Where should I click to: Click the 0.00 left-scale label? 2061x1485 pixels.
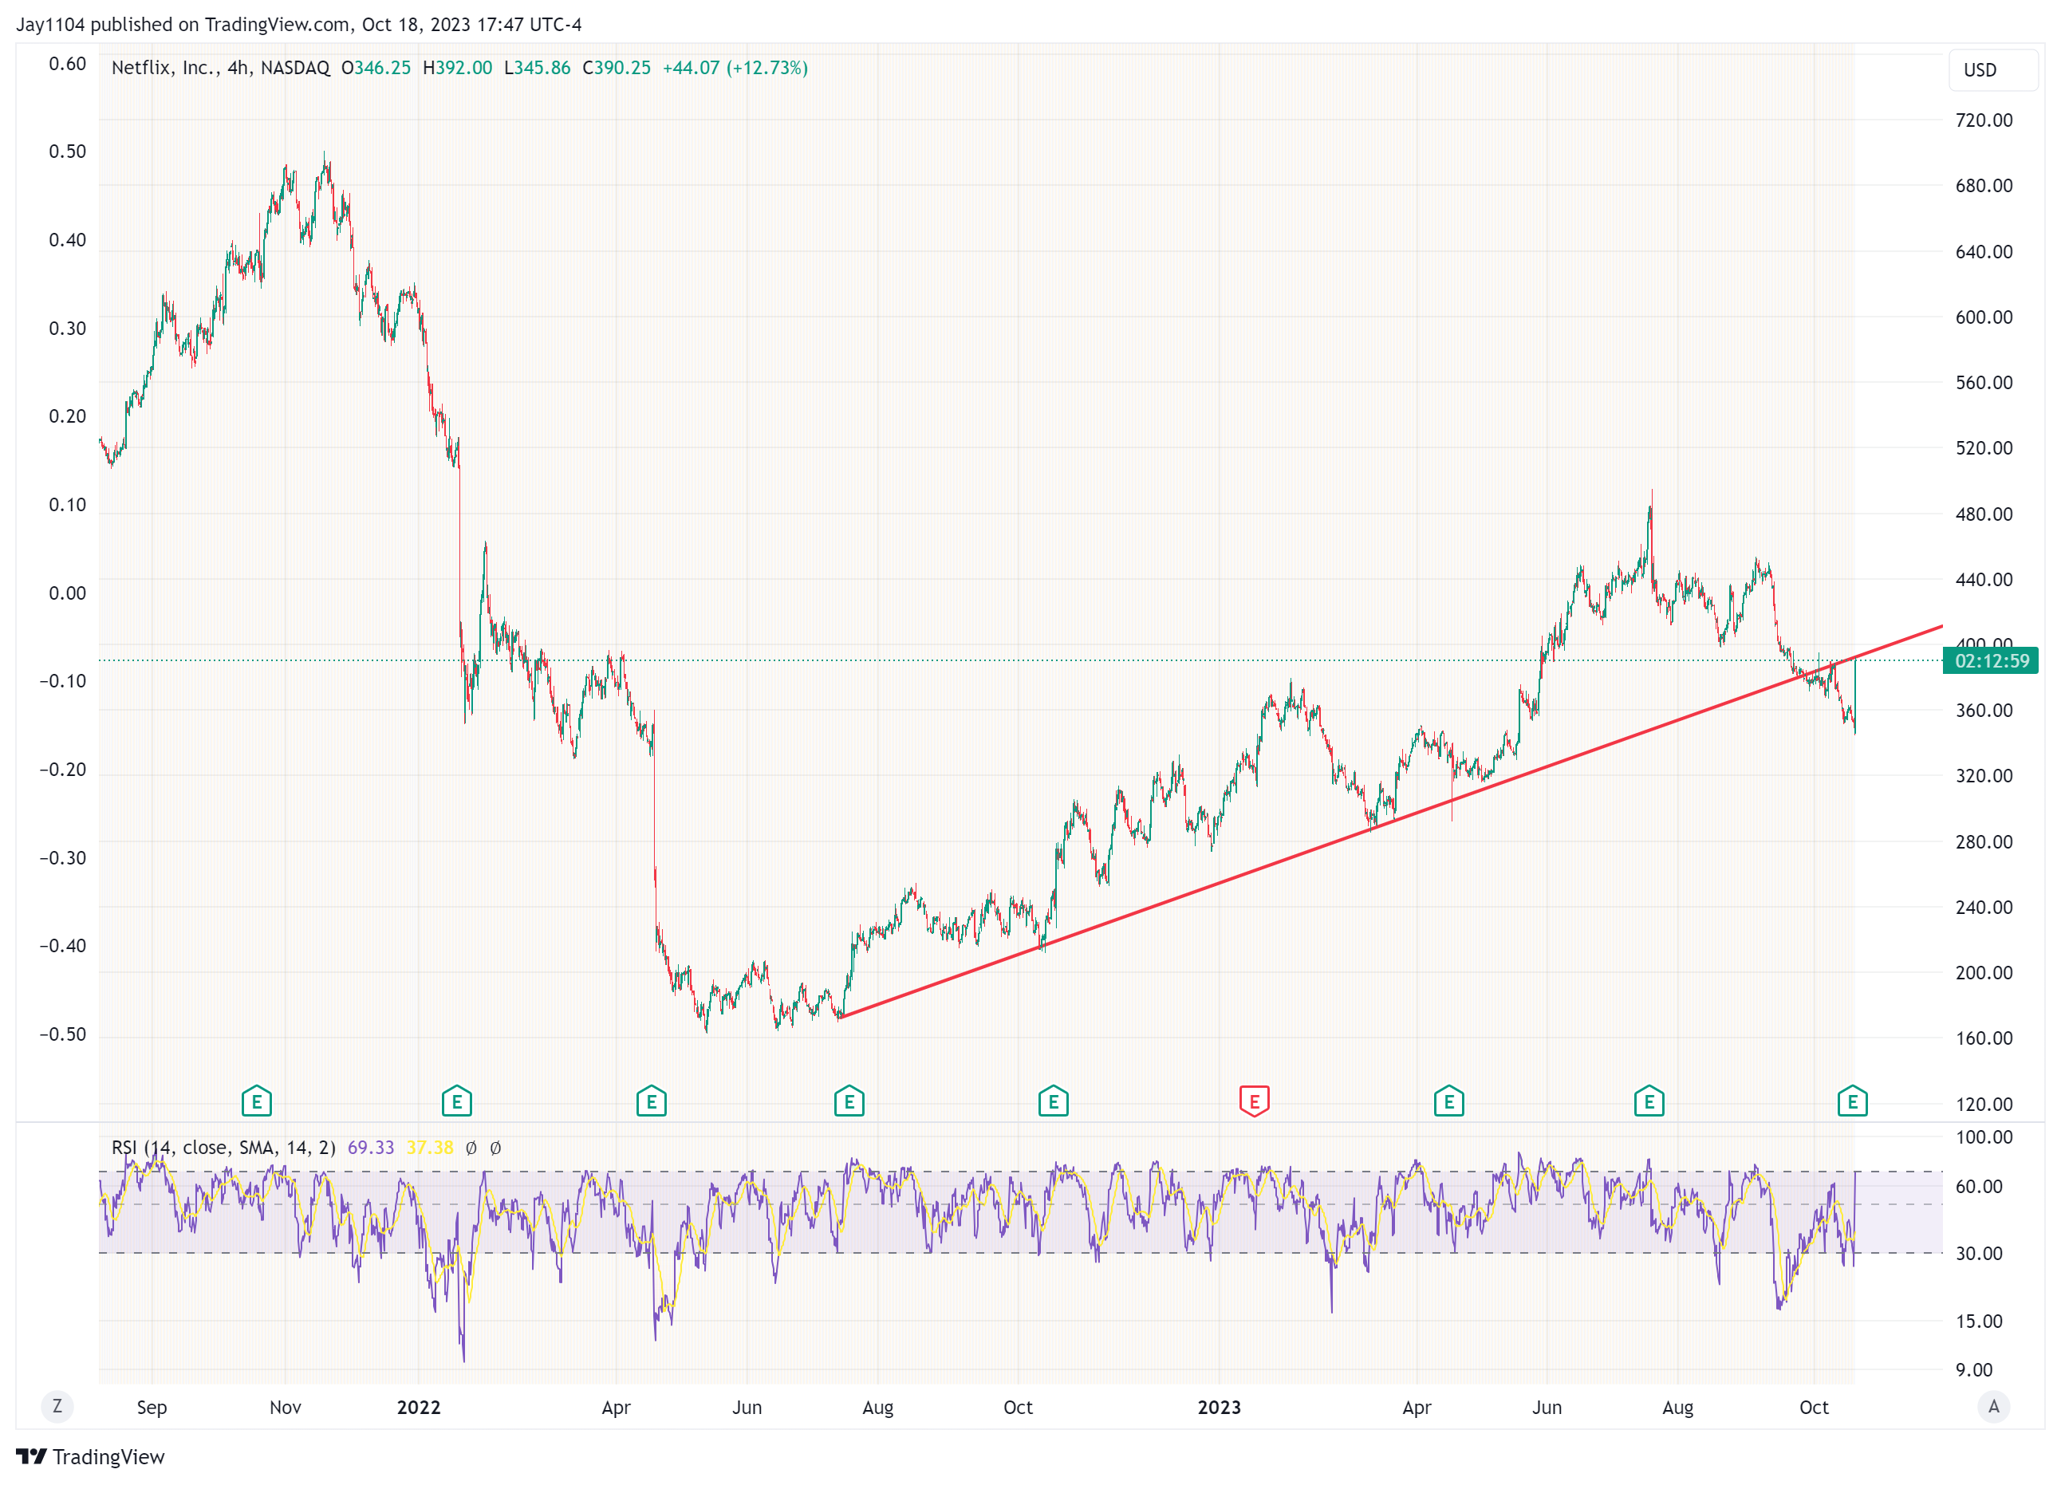point(67,593)
